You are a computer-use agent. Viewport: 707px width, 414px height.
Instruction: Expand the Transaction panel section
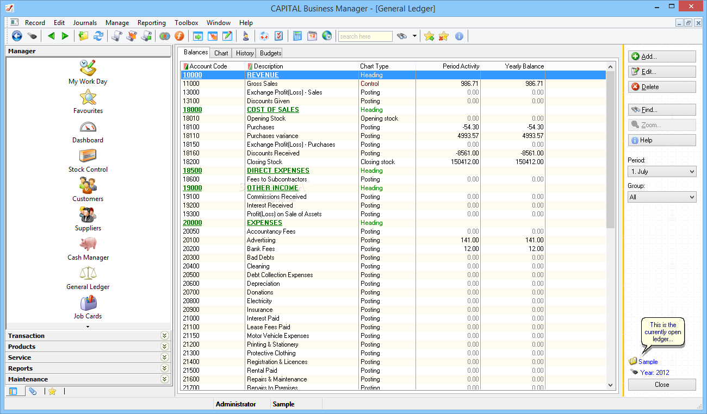(164, 336)
